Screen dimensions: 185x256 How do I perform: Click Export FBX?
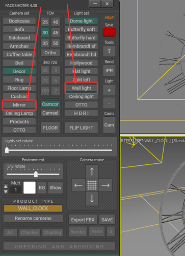(x=83, y=220)
